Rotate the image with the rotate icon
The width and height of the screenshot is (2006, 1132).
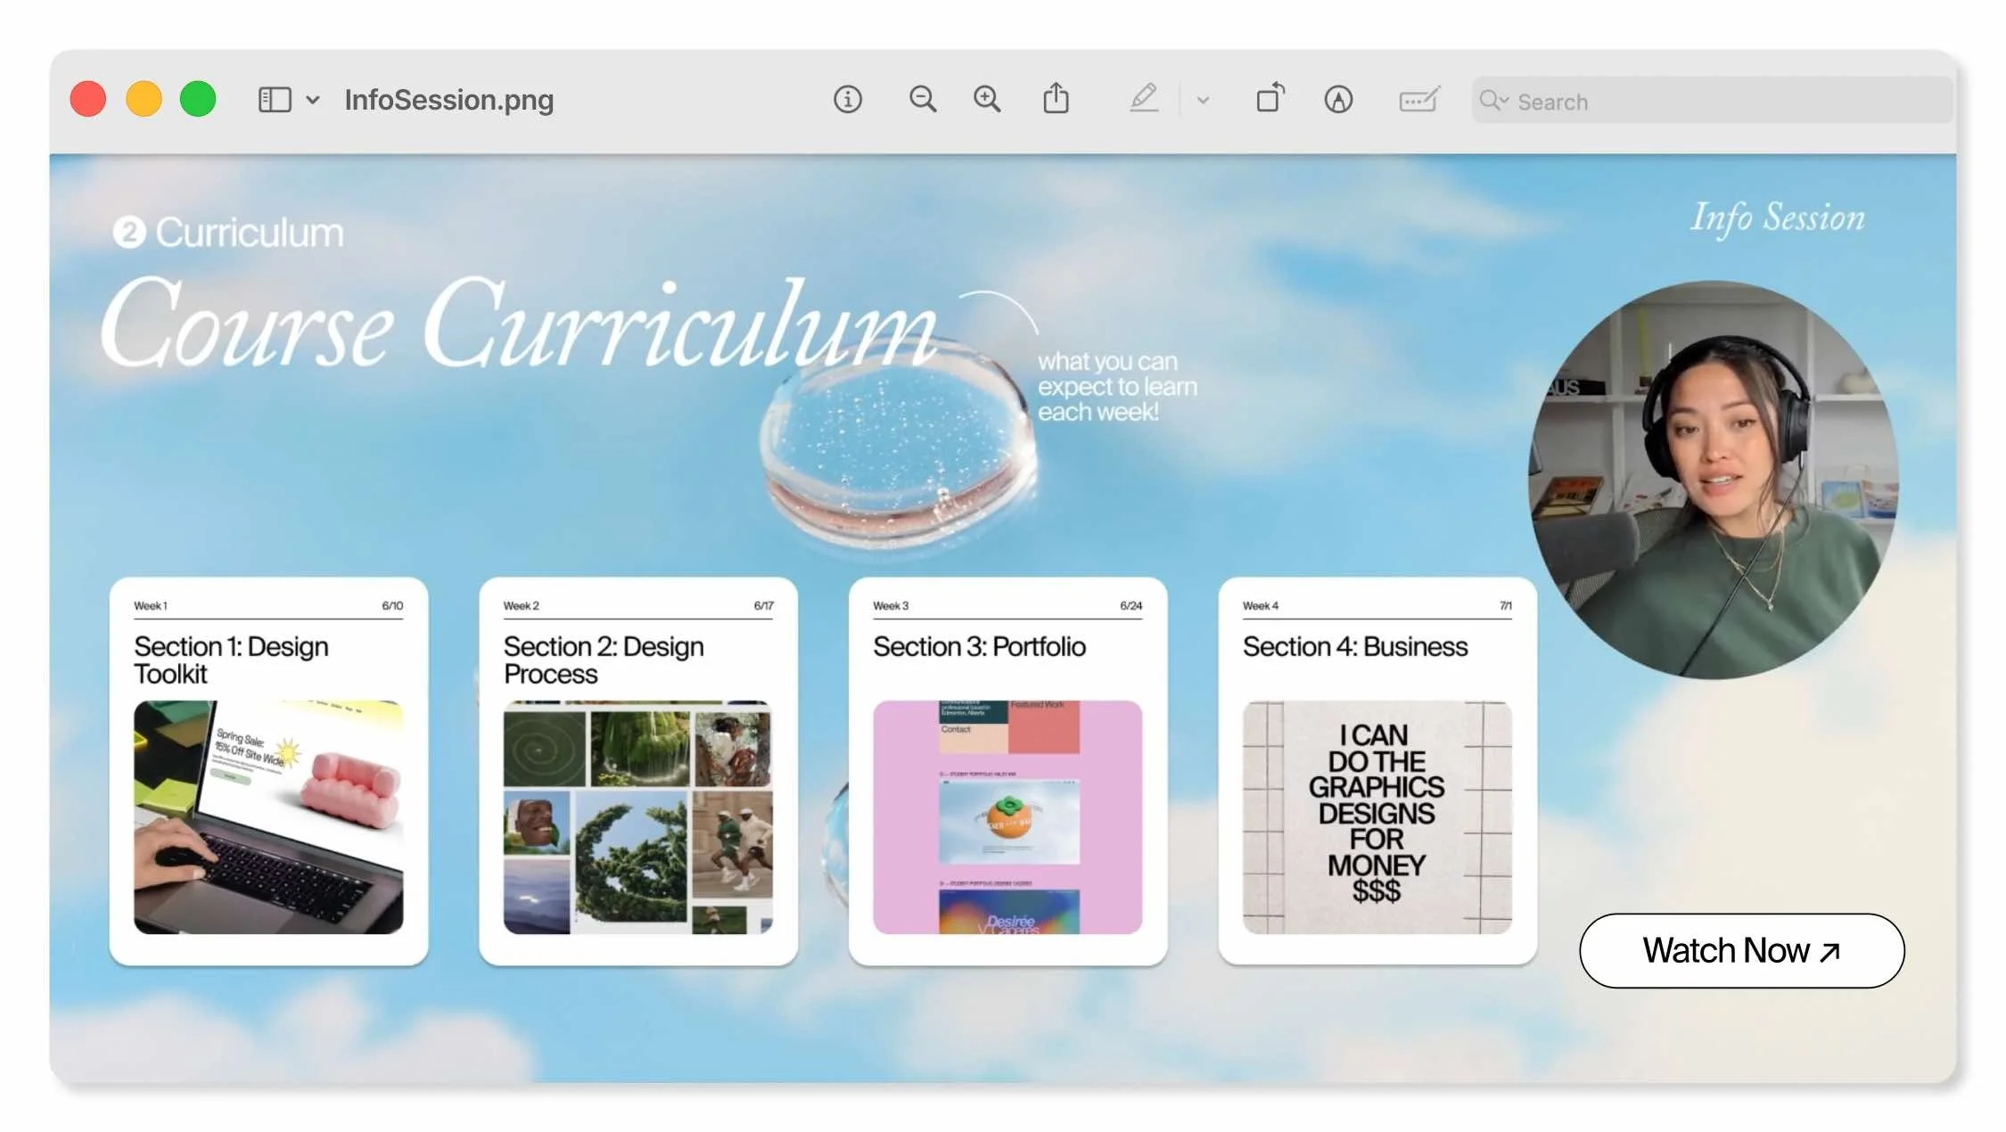1270,98
